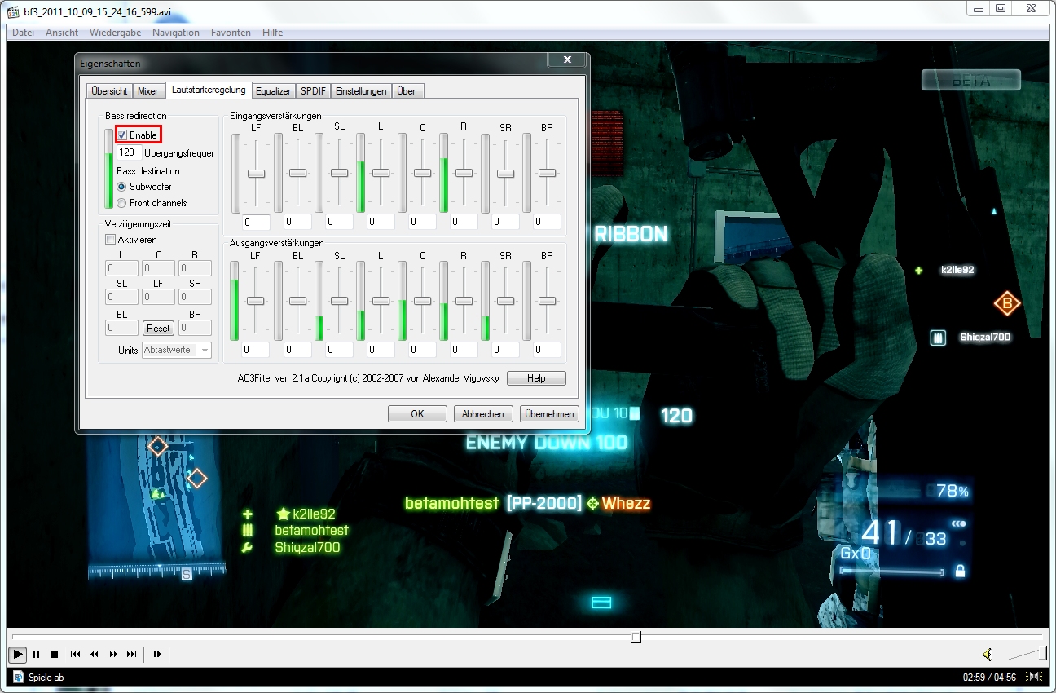Click the Übernehmen button
The height and width of the screenshot is (693, 1056).
click(549, 414)
